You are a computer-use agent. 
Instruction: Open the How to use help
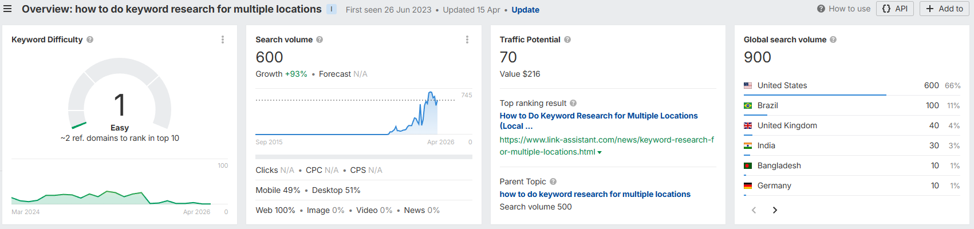click(843, 9)
